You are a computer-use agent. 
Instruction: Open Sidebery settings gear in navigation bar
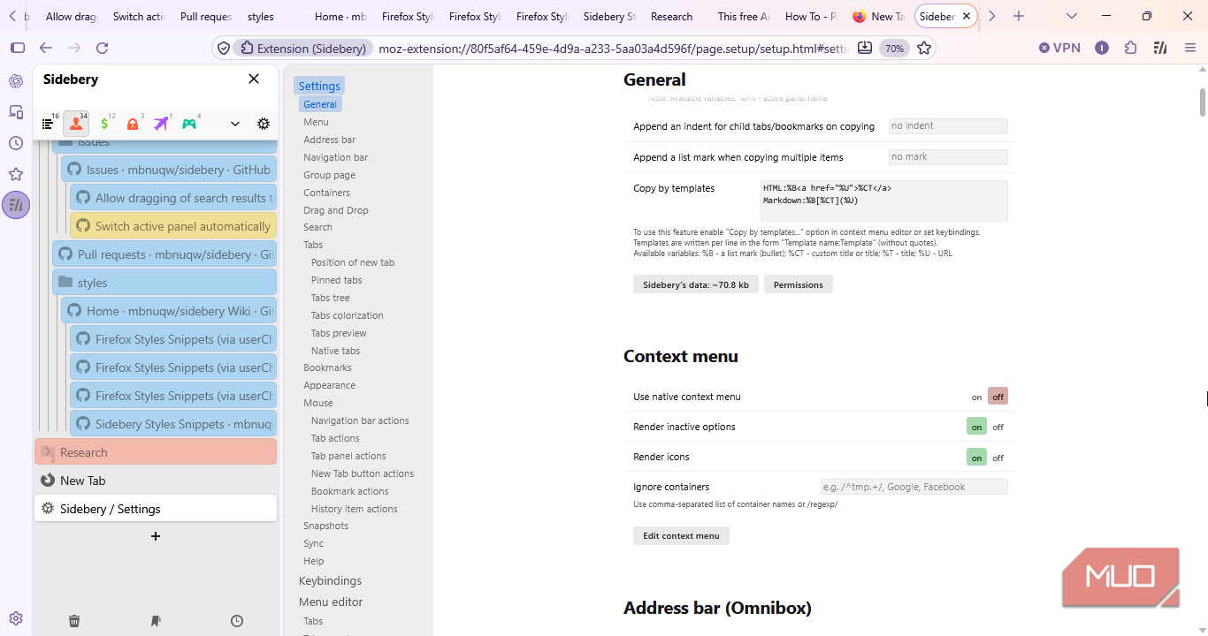click(264, 124)
